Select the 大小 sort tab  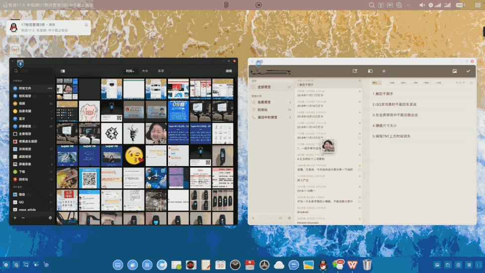(x=145, y=71)
